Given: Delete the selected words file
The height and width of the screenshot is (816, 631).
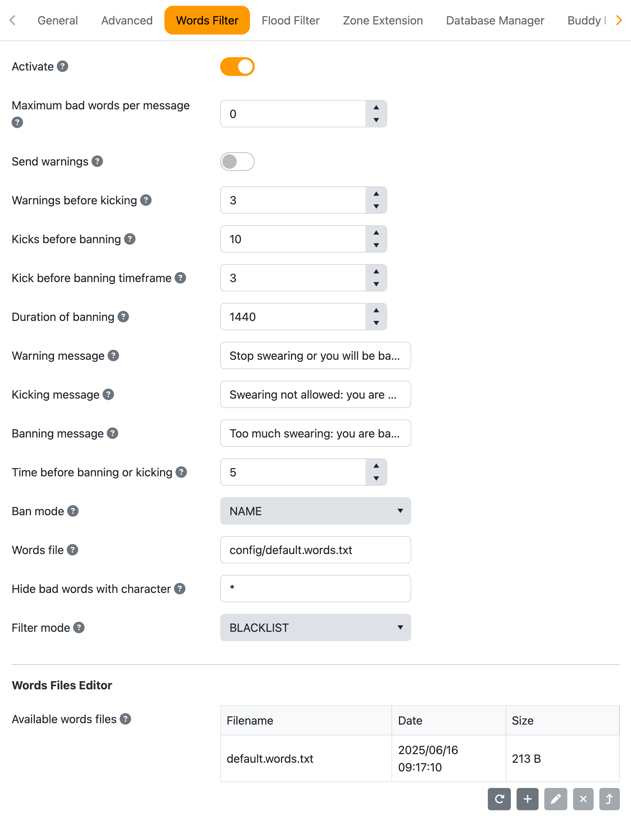Looking at the screenshot, I should (x=583, y=799).
